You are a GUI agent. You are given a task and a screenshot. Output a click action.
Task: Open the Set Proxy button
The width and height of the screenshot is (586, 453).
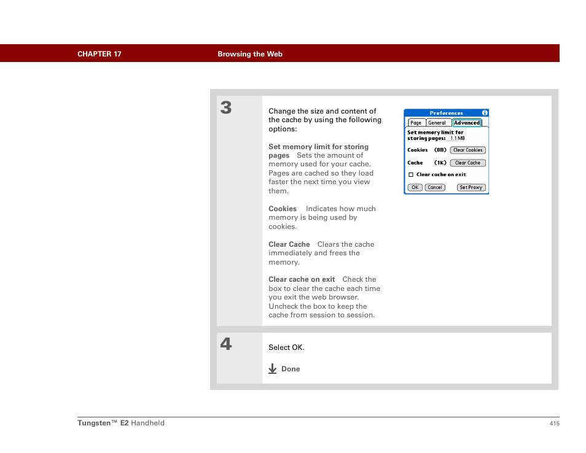[x=471, y=187]
